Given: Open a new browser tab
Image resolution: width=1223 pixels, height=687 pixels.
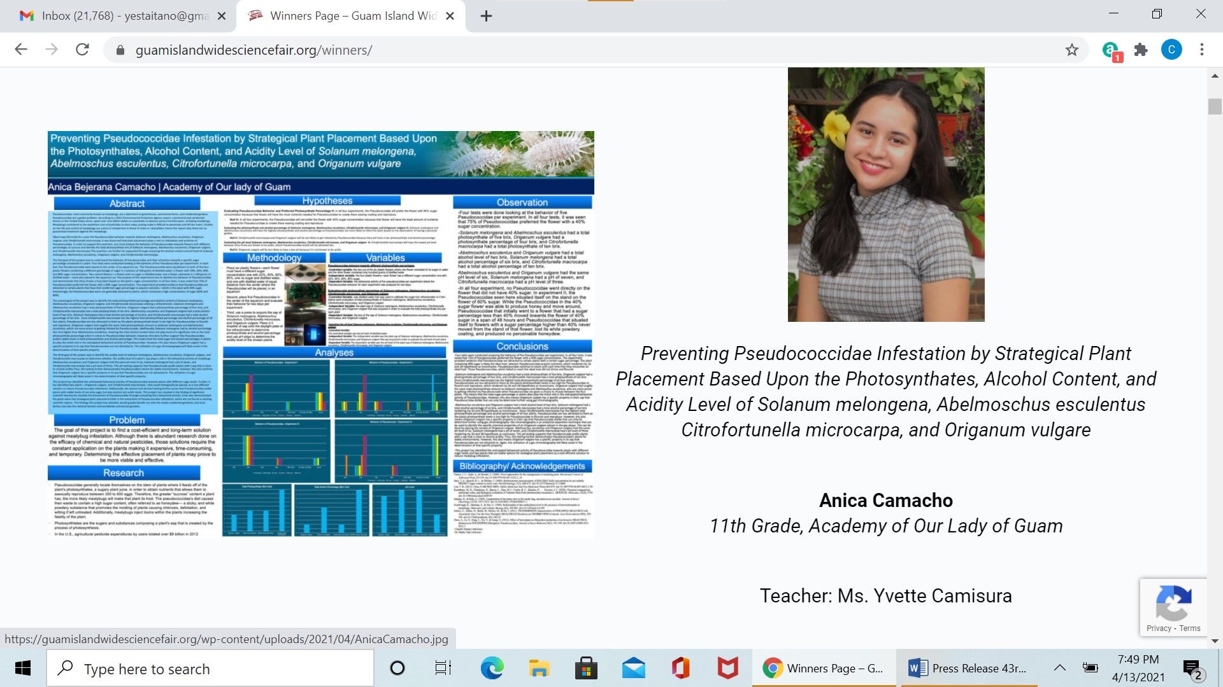Looking at the screenshot, I should tap(486, 16).
